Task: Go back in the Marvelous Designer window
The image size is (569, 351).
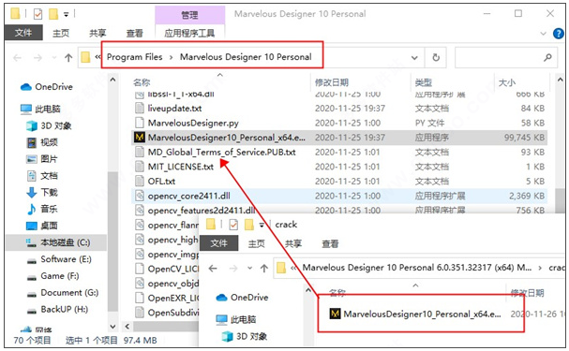Action: pyautogui.click(x=17, y=58)
